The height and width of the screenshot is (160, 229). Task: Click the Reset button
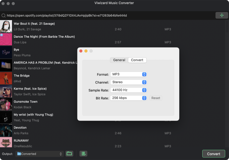coord(156,98)
